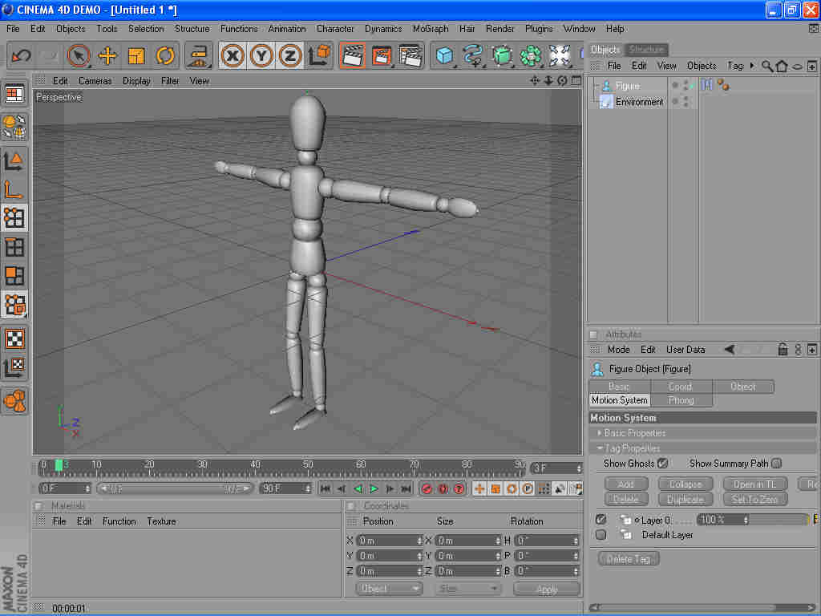Image resolution: width=821 pixels, height=616 pixels.
Task: Select the Live Selection tool
Action: pos(79,55)
